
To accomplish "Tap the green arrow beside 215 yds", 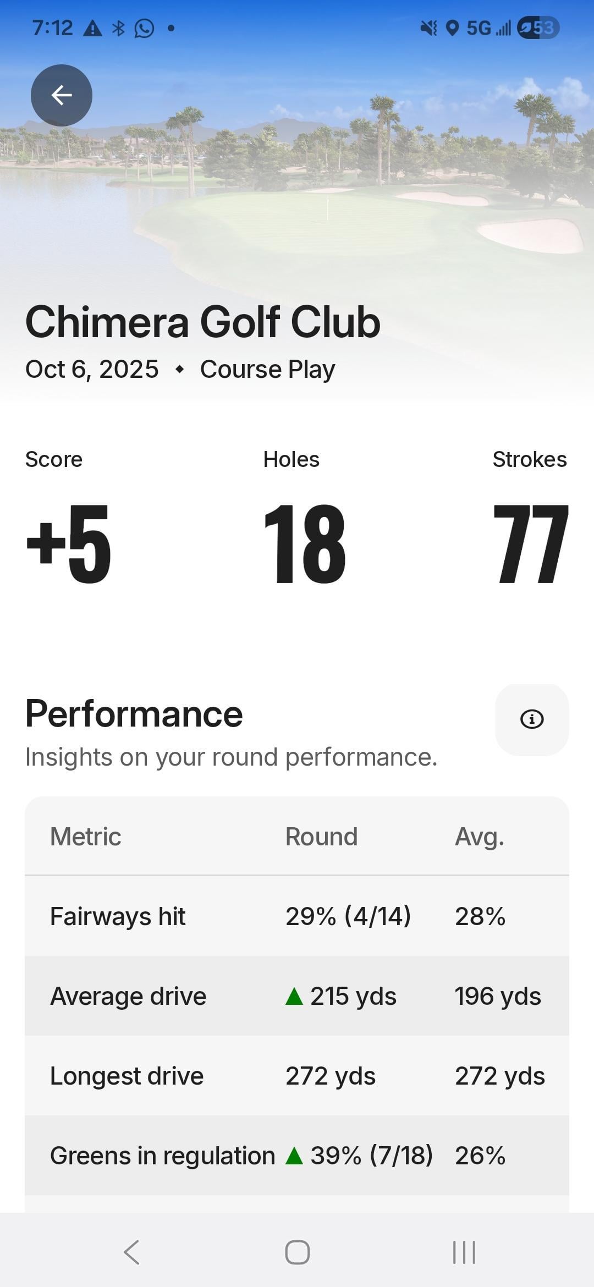I will (294, 997).
